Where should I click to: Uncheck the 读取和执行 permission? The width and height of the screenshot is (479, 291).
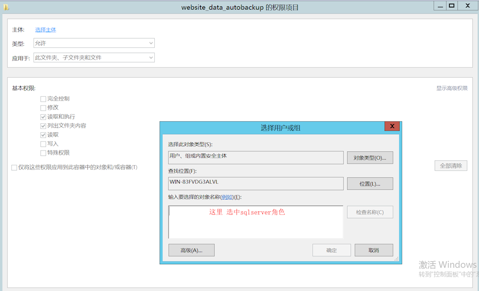43,117
